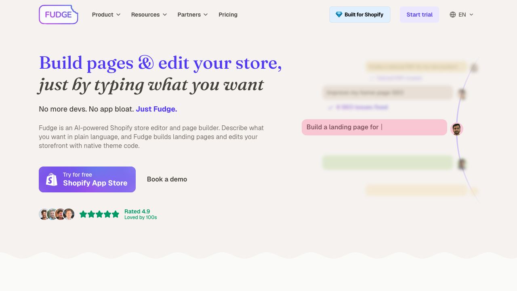This screenshot has width=517, height=291.
Task: Click the last reviewer avatar
Action: click(x=69, y=214)
